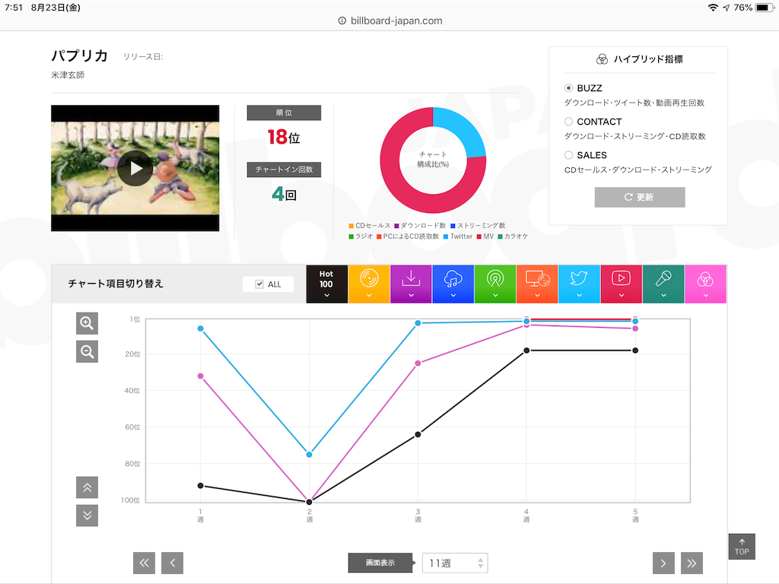Tap the battery indicator in status bar
The image size is (779, 584).
click(x=764, y=8)
